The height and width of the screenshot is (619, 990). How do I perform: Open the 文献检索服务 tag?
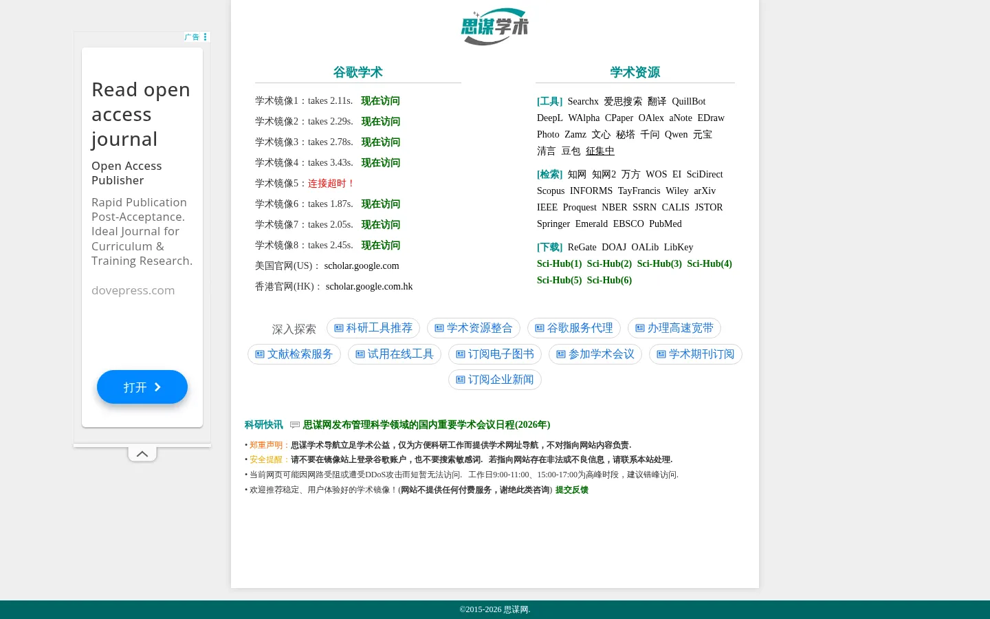pos(294,354)
